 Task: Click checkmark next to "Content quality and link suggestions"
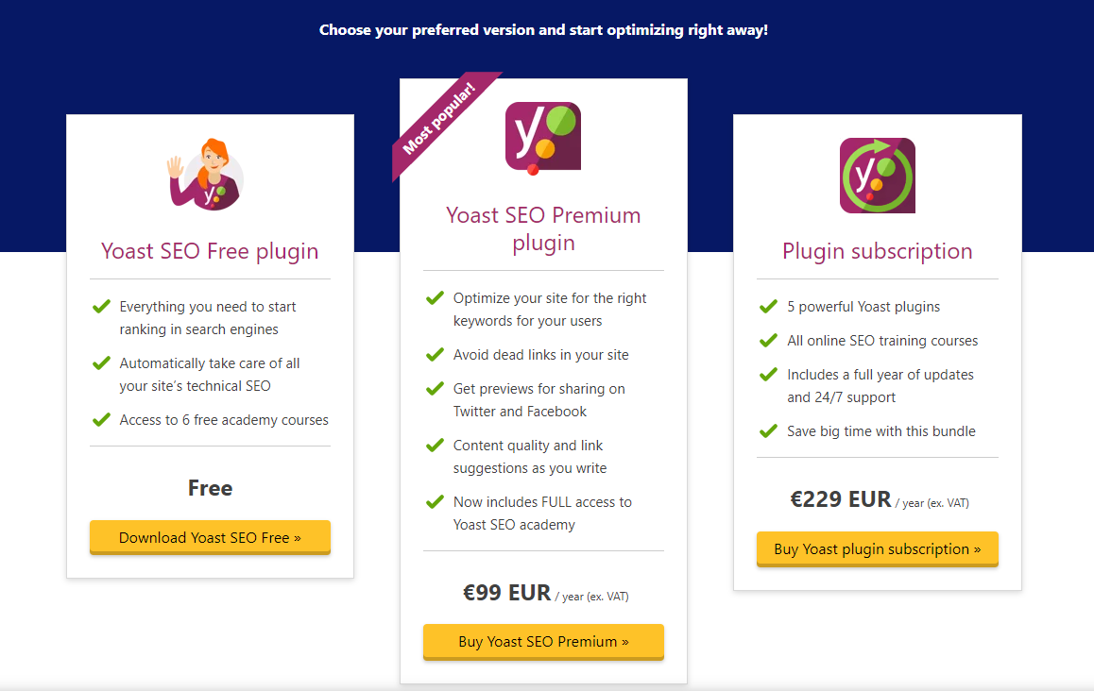[x=435, y=446]
